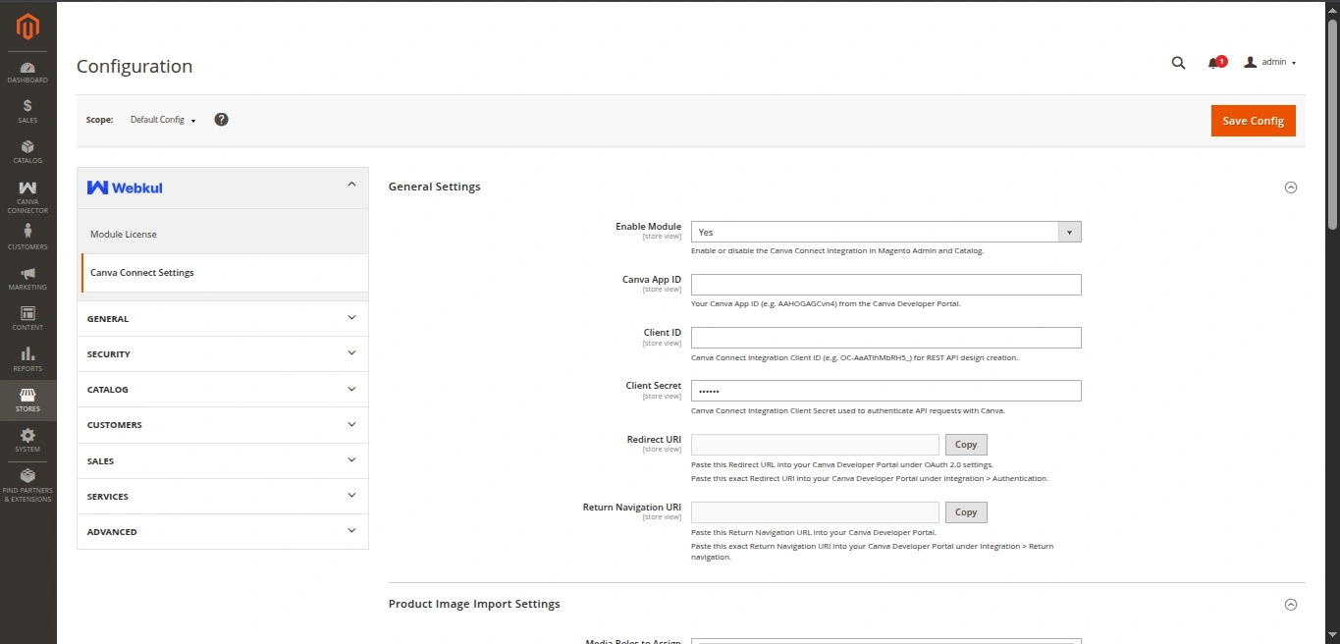Expand the SALES config section
This screenshot has height=644, width=1340.
click(223, 460)
